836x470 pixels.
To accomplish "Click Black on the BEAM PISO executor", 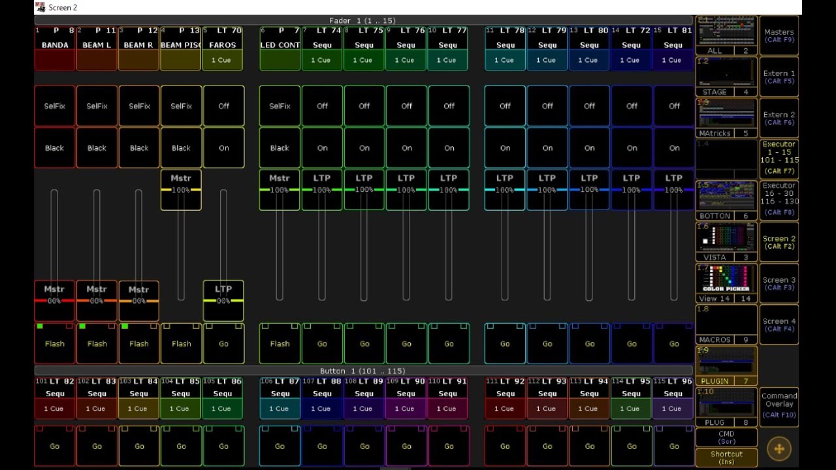I will point(181,148).
